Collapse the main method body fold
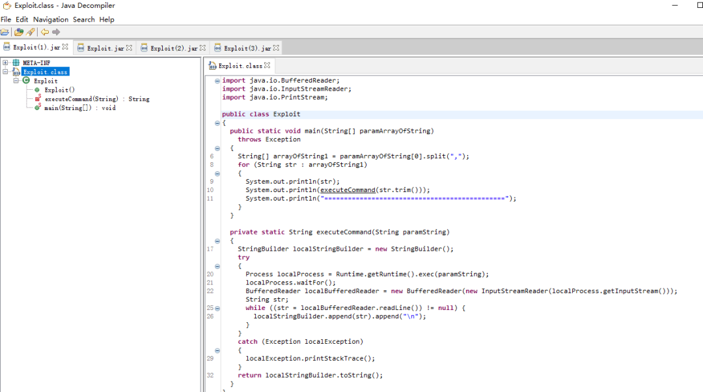This screenshot has height=392, width=703. (x=217, y=148)
